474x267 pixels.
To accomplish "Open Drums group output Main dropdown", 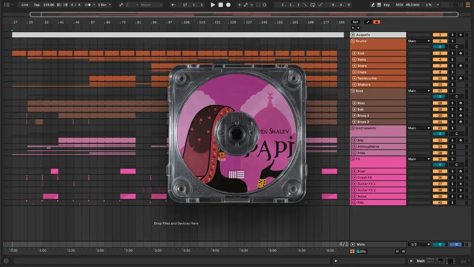I will coord(419,41).
